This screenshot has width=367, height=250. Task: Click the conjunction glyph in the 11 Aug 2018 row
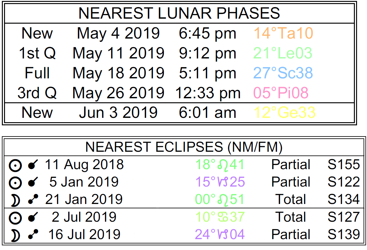(x=32, y=165)
